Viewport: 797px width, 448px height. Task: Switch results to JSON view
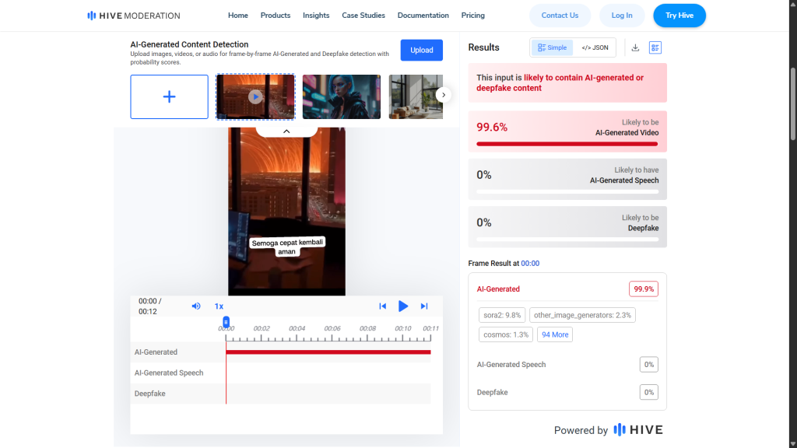point(595,47)
